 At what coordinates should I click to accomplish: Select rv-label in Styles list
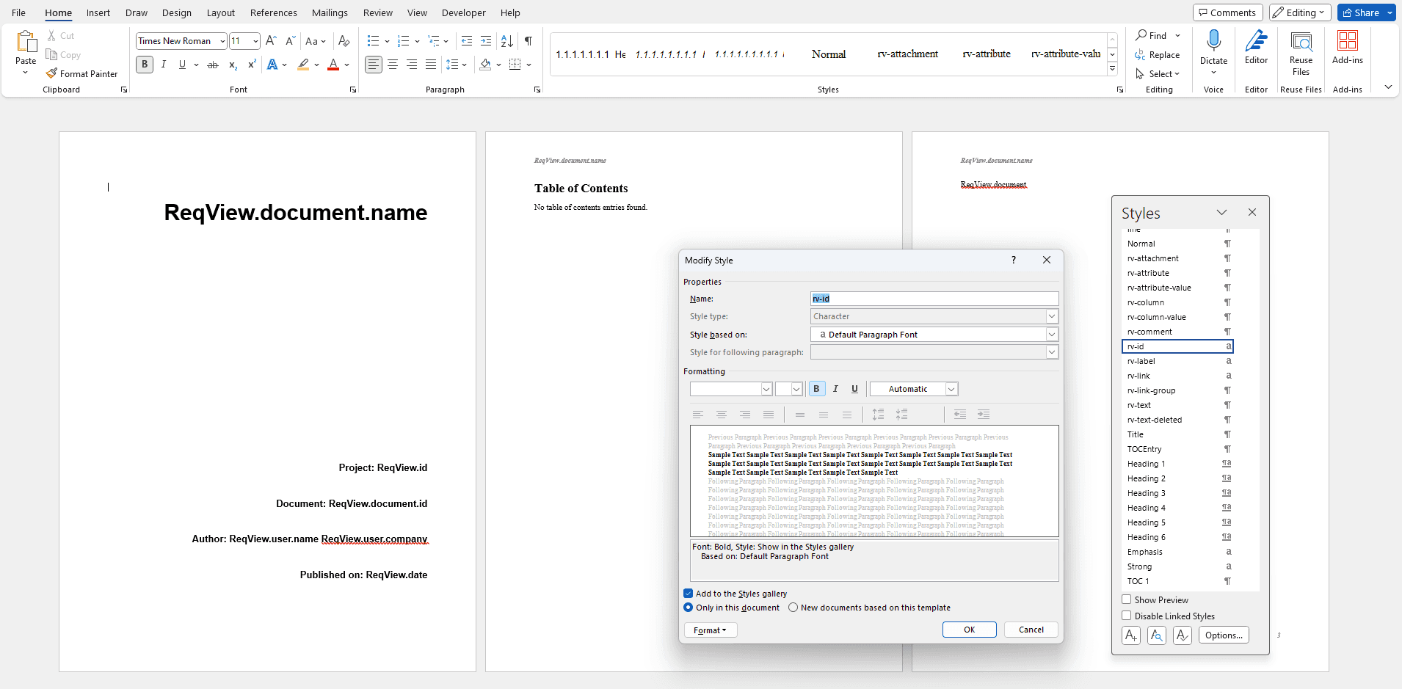(x=1177, y=361)
